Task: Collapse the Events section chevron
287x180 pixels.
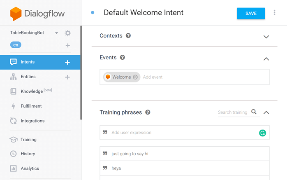Action: pos(266,59)
